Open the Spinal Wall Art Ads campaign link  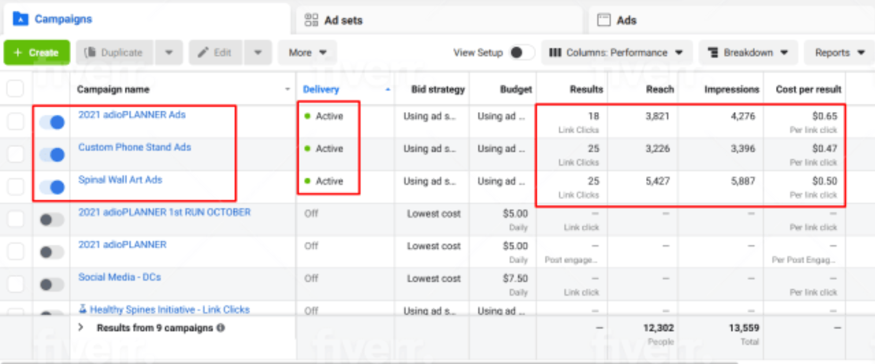pyautogui.click(x=120, y=180)
